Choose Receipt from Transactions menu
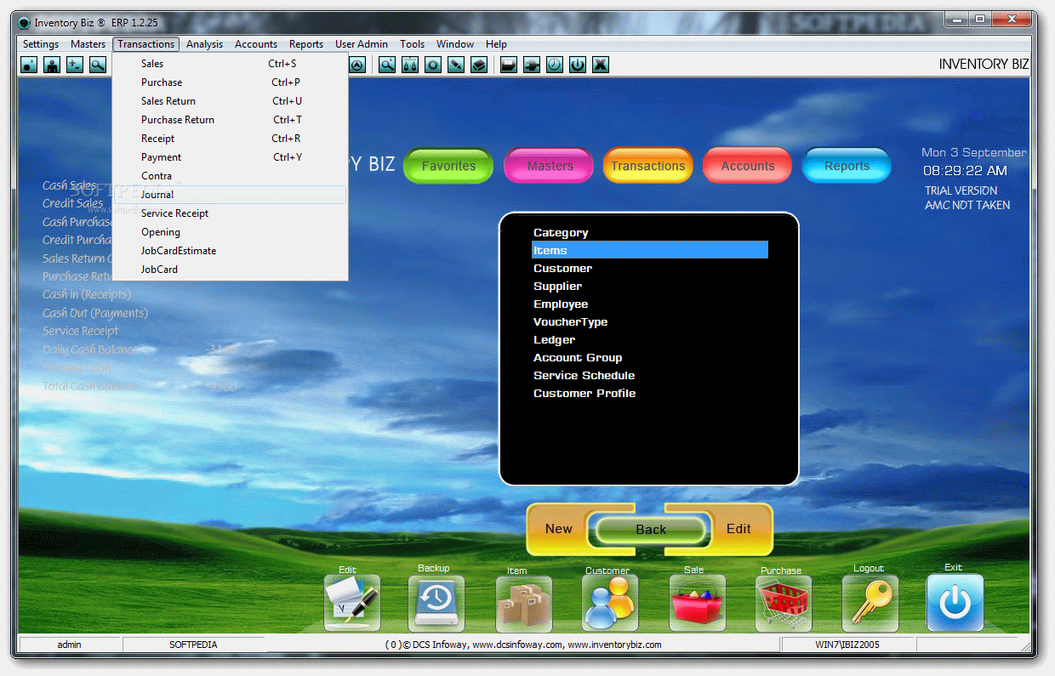This screenshot has height=676, width=1055. pos(230,139)
